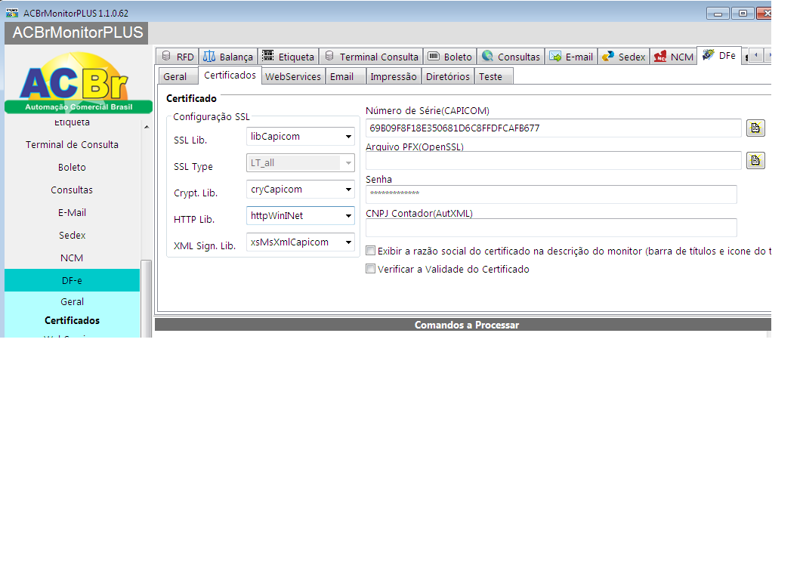
Task: Click the browse icon beside Arquivo PFX
Action: 755,161
